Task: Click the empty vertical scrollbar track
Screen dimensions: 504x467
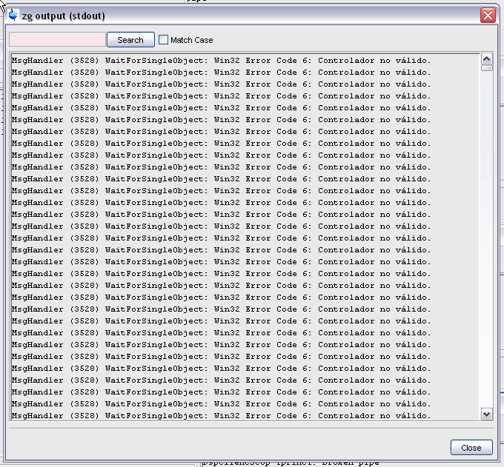Action: [x=486, y=237]
